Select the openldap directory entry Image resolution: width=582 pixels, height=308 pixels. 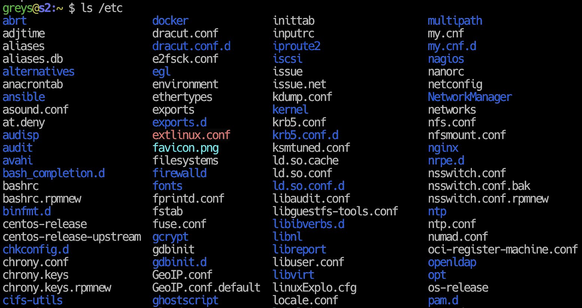point(452,262)
